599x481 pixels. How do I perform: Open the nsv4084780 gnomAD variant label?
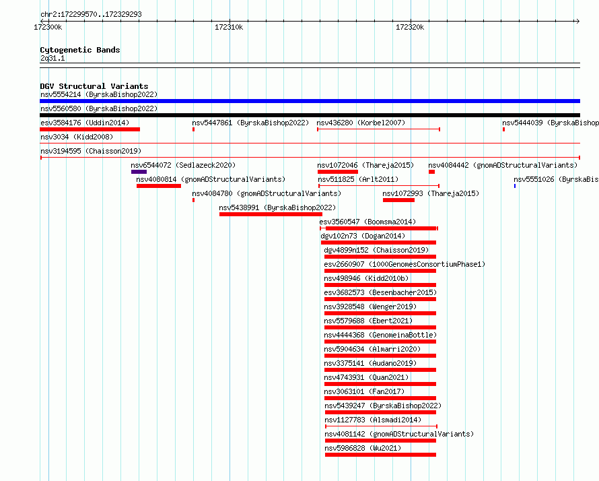point(267,193)
